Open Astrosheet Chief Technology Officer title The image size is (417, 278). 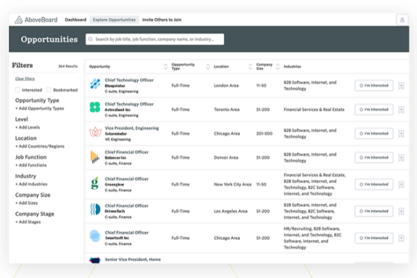click(x=129, y=104)
